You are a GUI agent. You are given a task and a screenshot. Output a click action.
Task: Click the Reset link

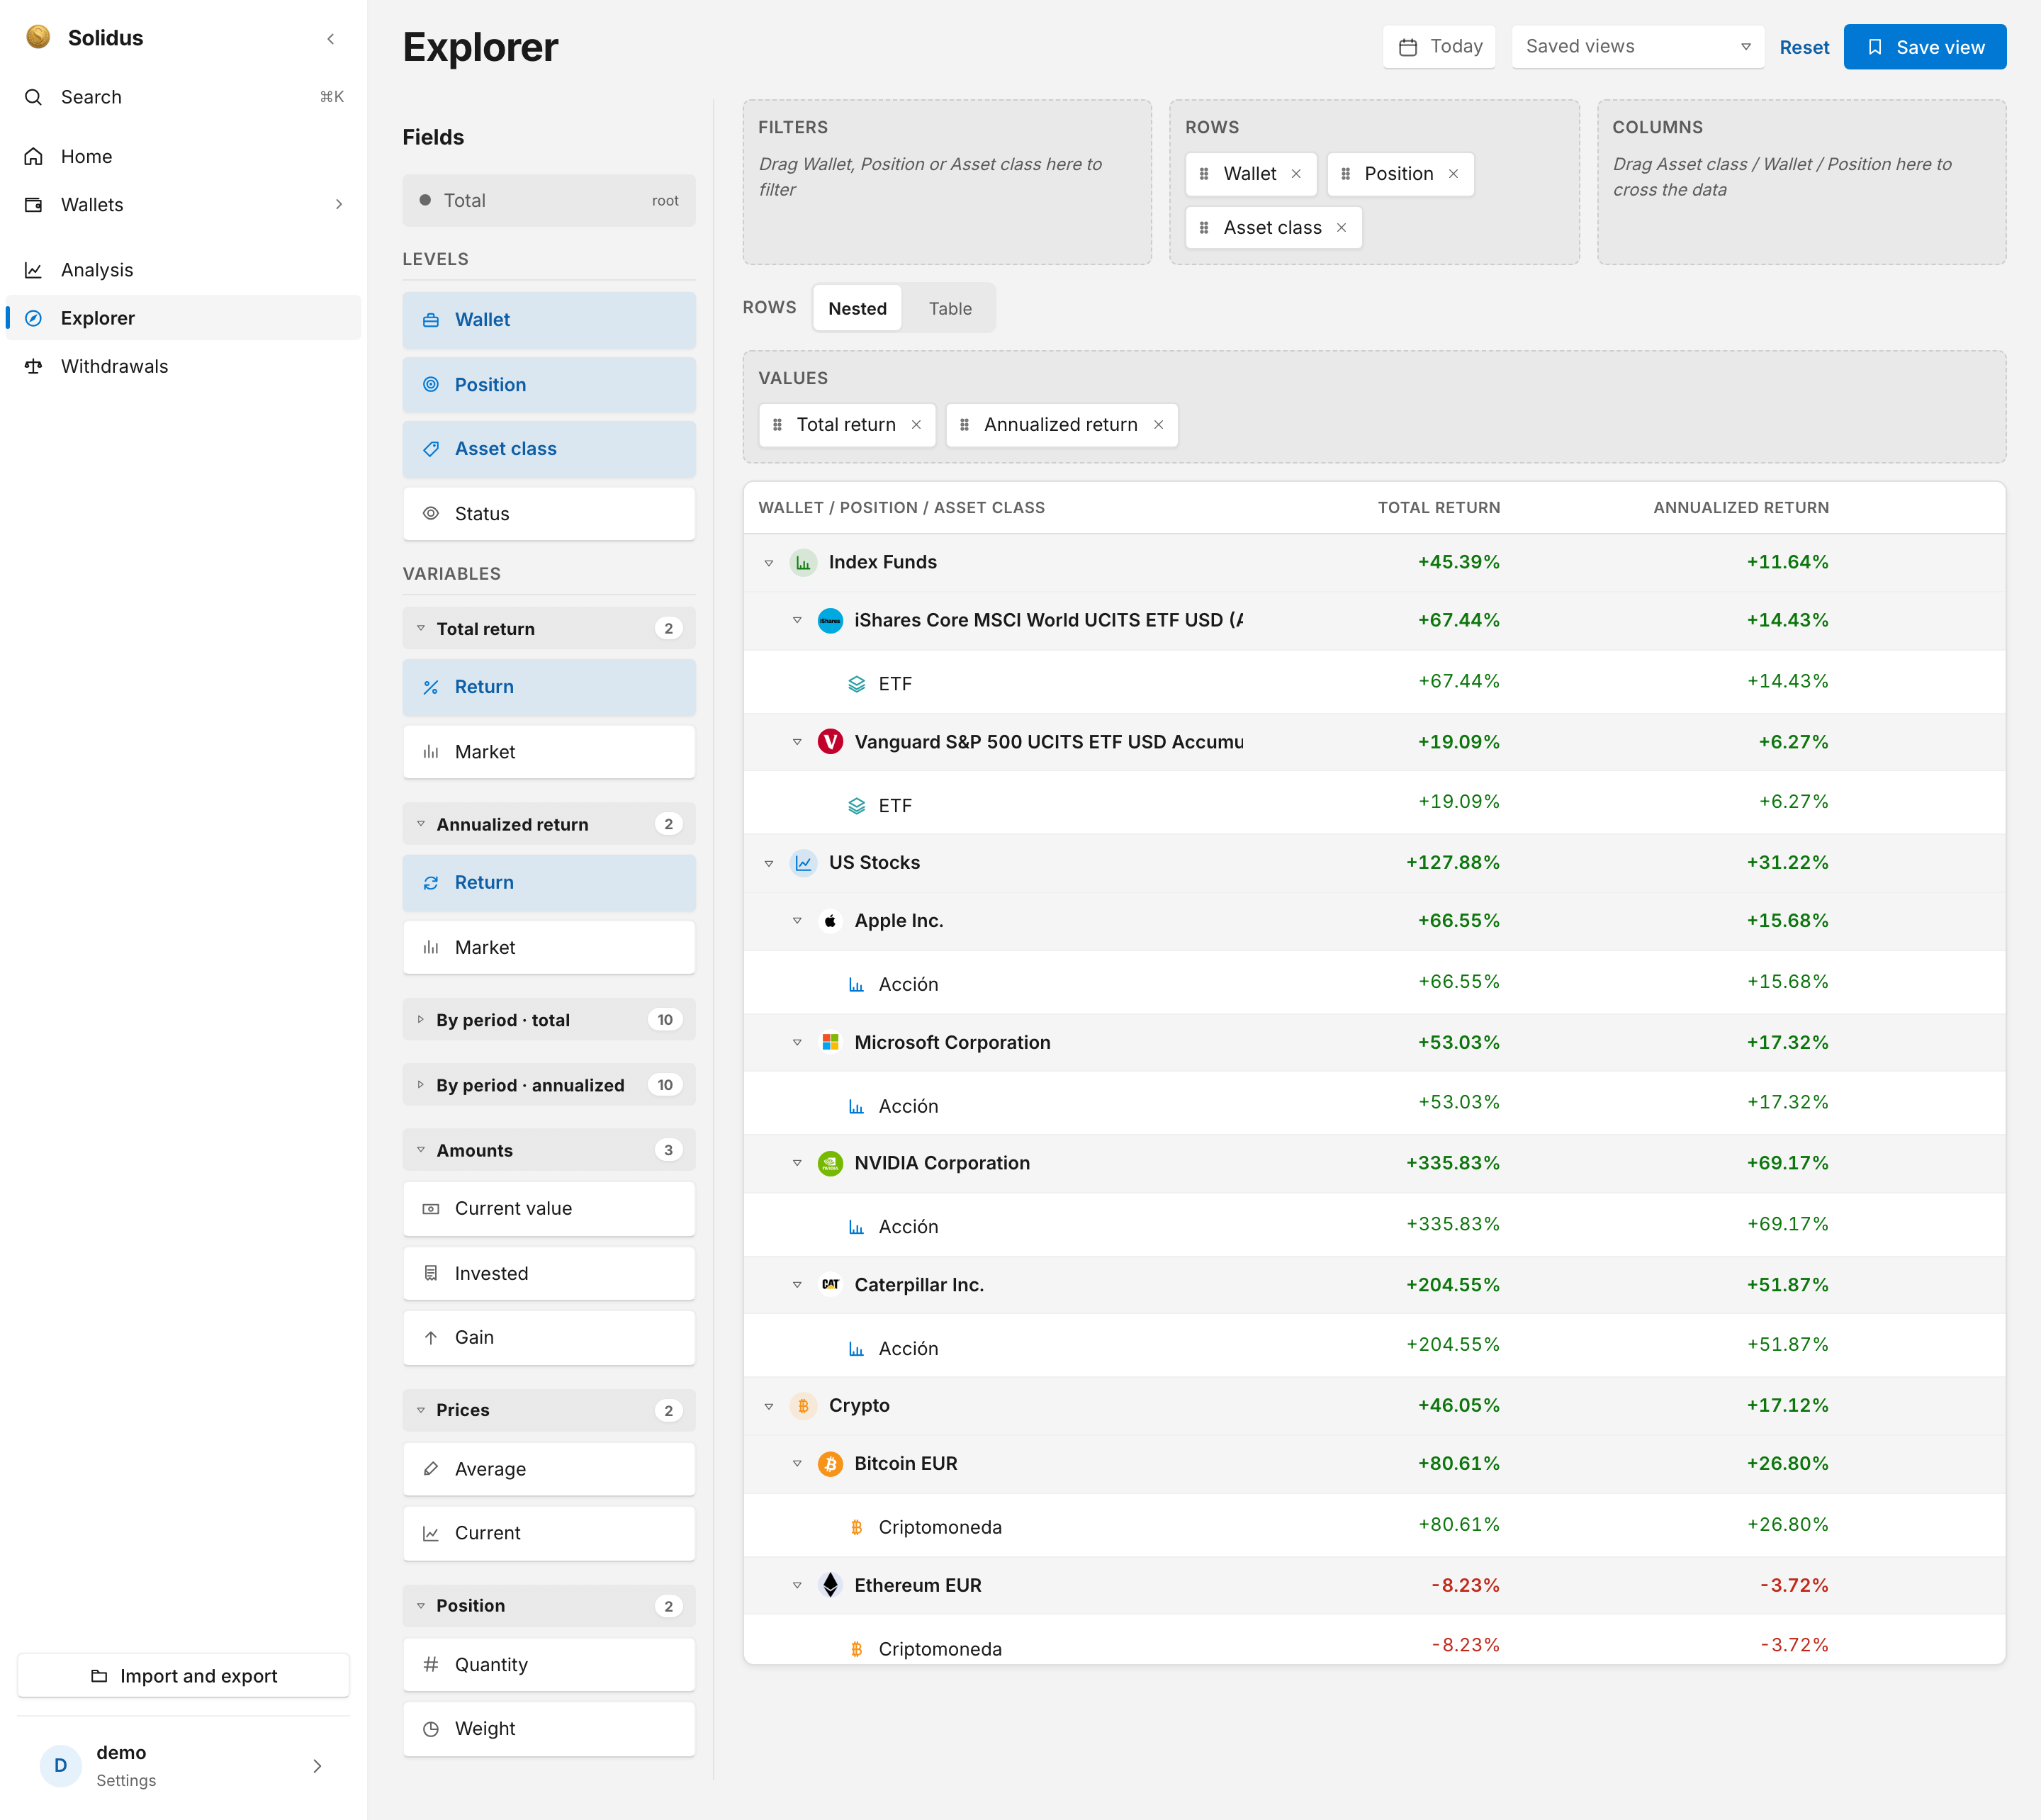[x=1803, y=47]
